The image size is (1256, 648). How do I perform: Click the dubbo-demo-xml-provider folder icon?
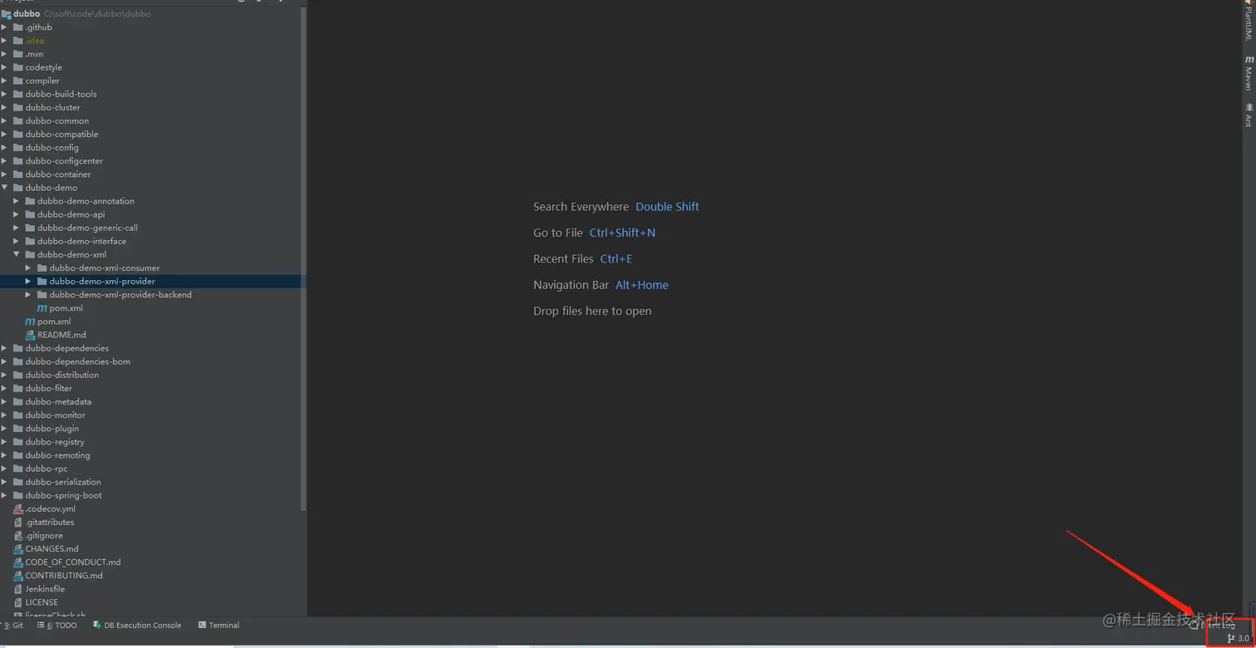pos(42,282)
